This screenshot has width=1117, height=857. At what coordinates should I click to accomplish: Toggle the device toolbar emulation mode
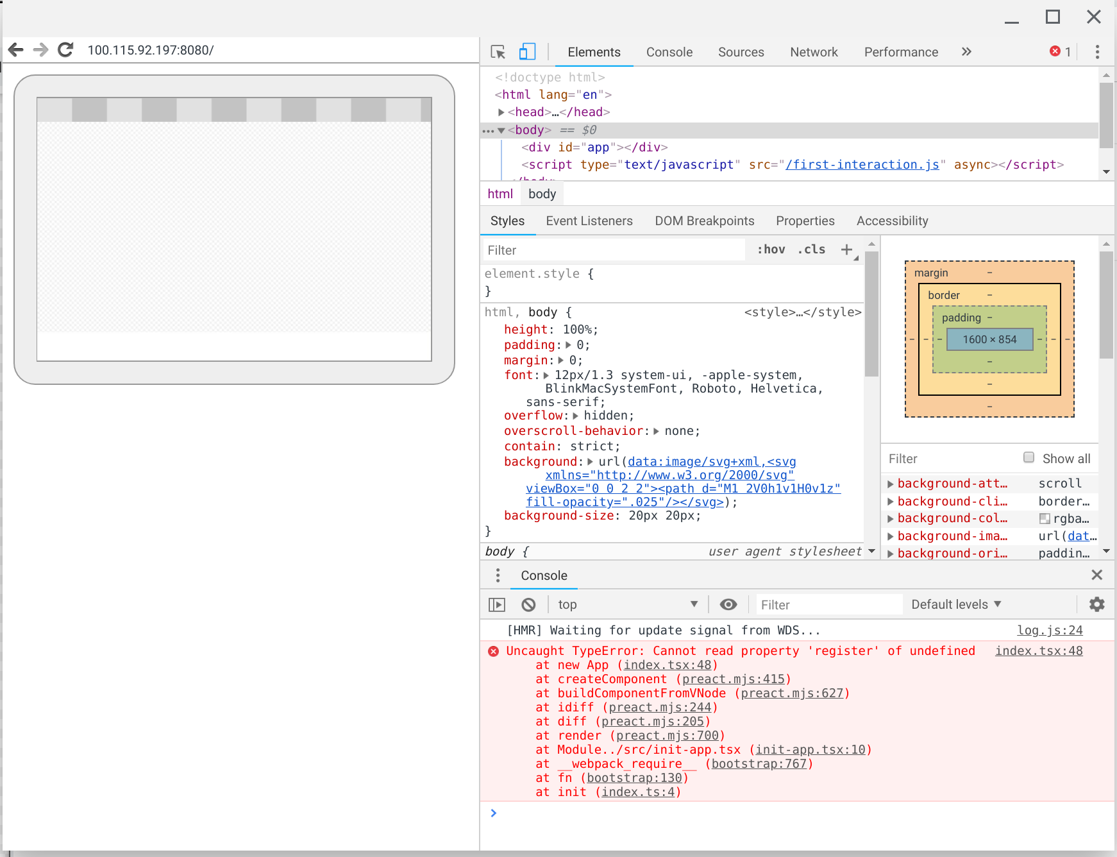[527, 52]
